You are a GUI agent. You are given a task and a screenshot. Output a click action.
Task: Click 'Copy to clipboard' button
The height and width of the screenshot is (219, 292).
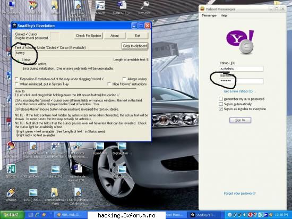[x=135, y=46]
